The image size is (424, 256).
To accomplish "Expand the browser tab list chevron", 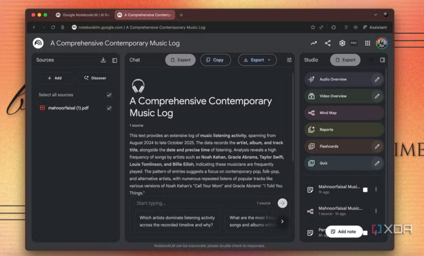I will click(376, 15).
